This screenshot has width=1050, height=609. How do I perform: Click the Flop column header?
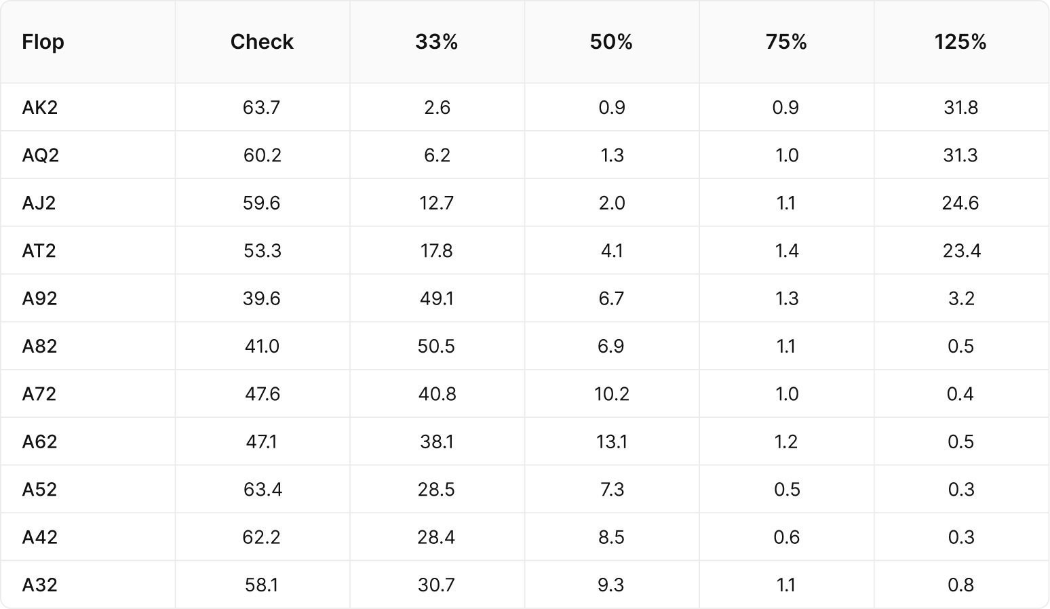click(43, 42)
